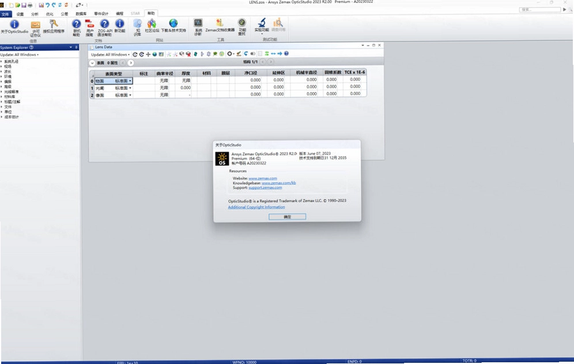Click 确定 button in About dialog
Viewport: 574px width, 364px height.
pos(288,217)
